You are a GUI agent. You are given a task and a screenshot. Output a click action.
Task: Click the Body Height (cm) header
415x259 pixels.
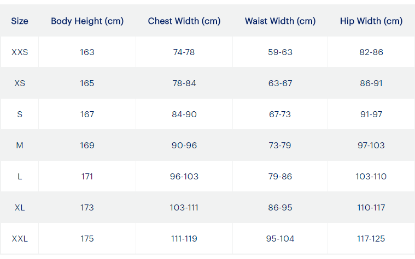pyautogui.click(x=87, y=21)
